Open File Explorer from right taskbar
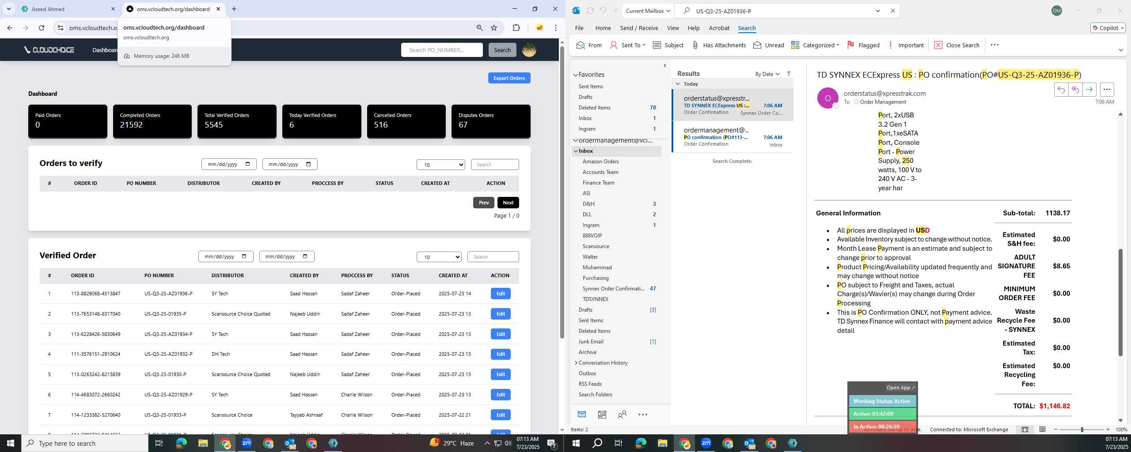 662,443
